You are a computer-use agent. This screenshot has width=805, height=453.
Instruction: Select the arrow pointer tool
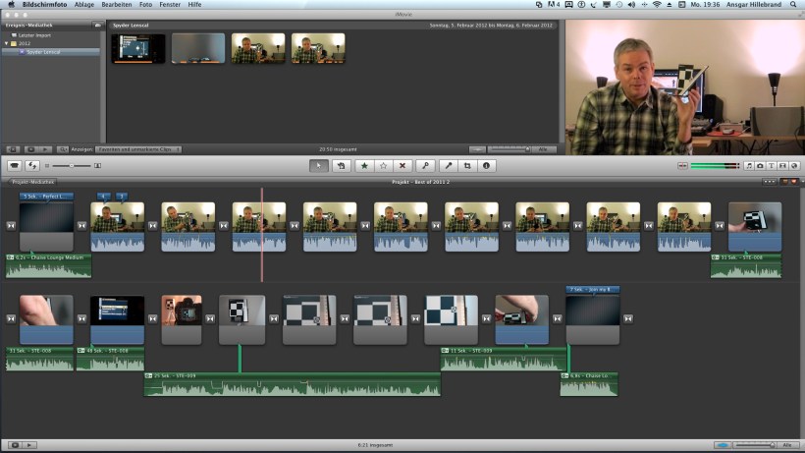coord(319,165)
